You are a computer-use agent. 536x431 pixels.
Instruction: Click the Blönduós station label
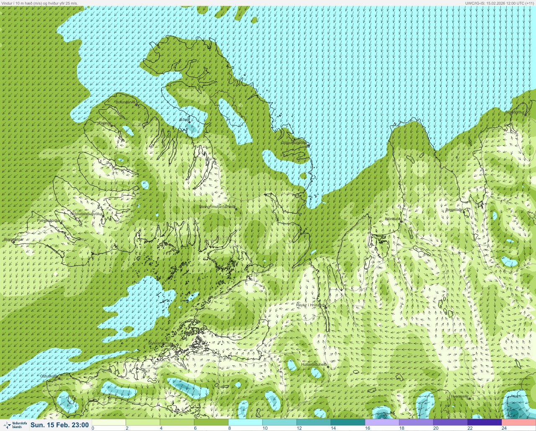click(x=393, y=219)
